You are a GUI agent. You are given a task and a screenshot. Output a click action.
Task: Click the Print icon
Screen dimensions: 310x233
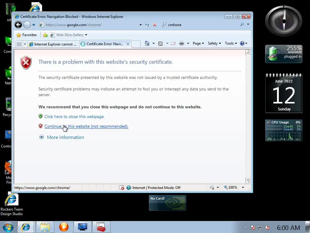coord(182,43)
